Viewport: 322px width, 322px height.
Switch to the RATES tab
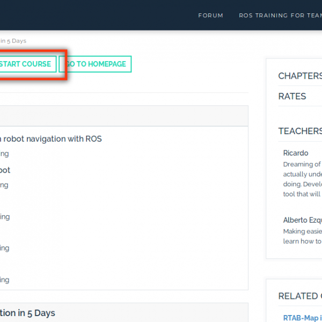pos(292,97)
